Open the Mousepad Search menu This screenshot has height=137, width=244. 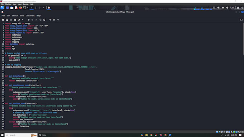[x=15, y=16]
